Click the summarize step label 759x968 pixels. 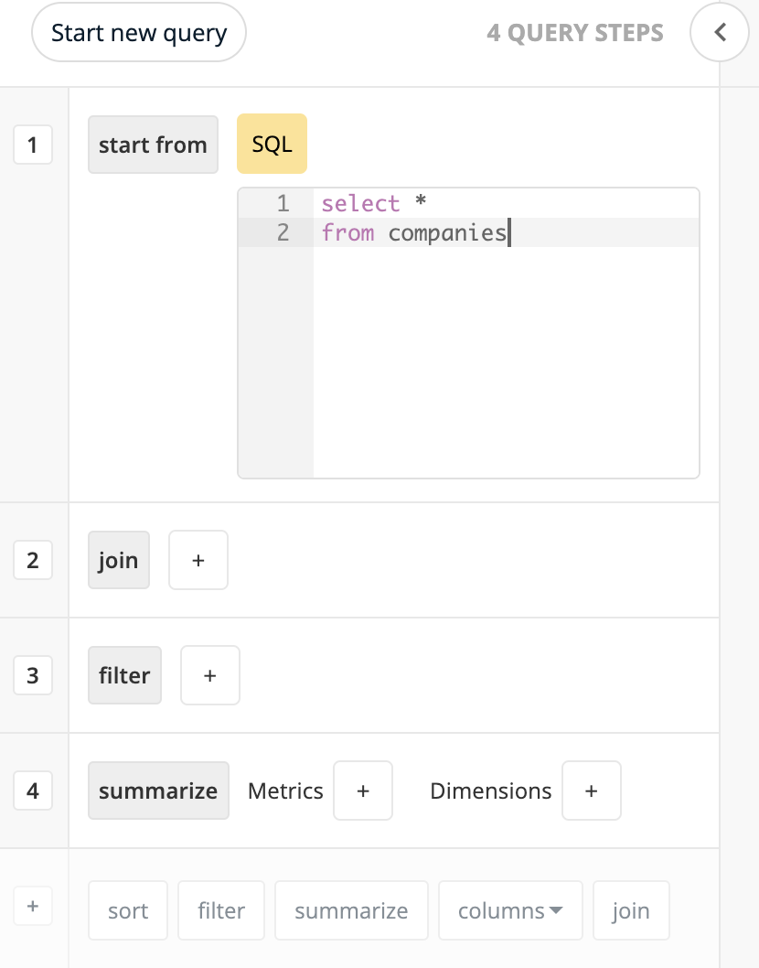pyautogui.click(x=158, y=791)
